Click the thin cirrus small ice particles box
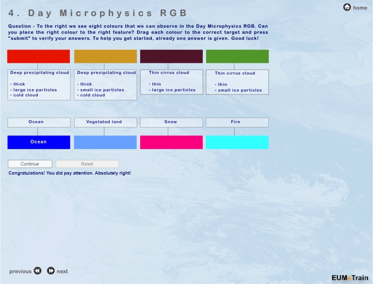The height and width of the screenshot is (284, 373). click(x=237, y=82)
